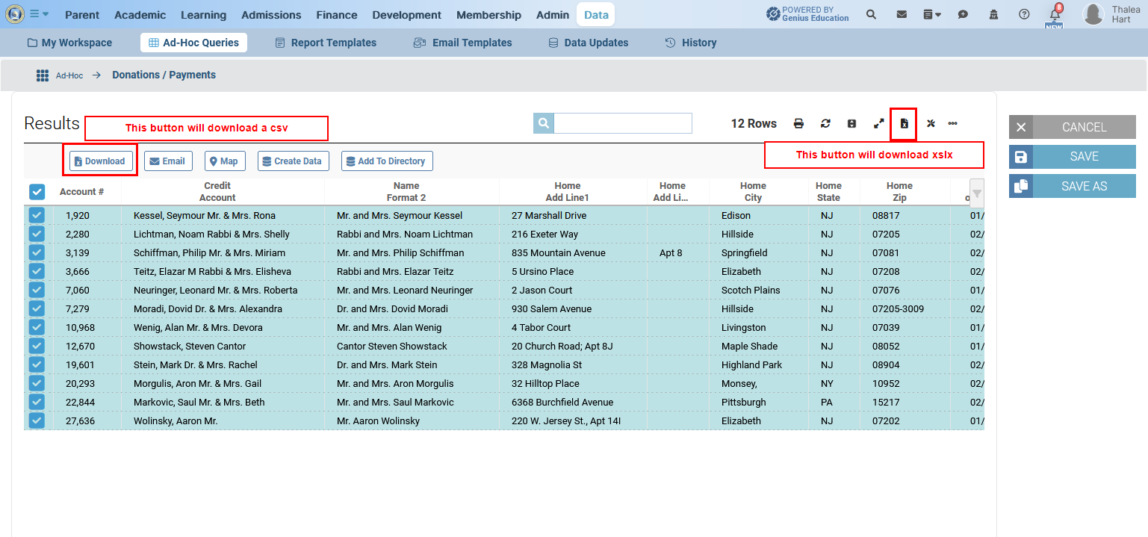Screen dimensions: 1148x537
Task: Click the Ad-Hoc breadcrumb link
Action: pyautogui.click(x=69, y=75)
